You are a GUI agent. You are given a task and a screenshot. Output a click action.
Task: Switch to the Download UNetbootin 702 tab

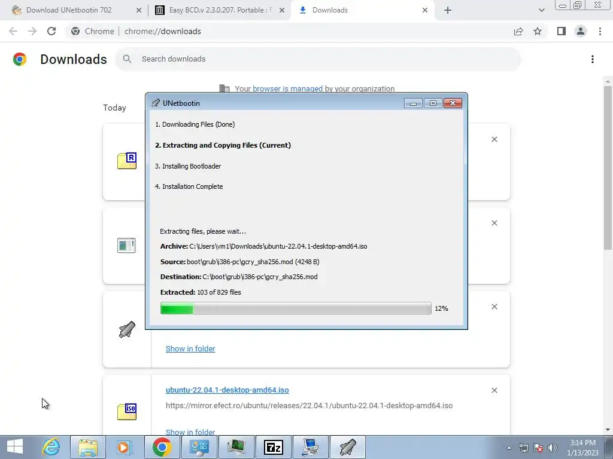coord(68,10)
